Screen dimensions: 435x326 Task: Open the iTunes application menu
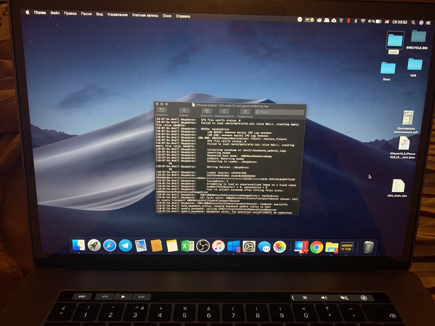40,13
